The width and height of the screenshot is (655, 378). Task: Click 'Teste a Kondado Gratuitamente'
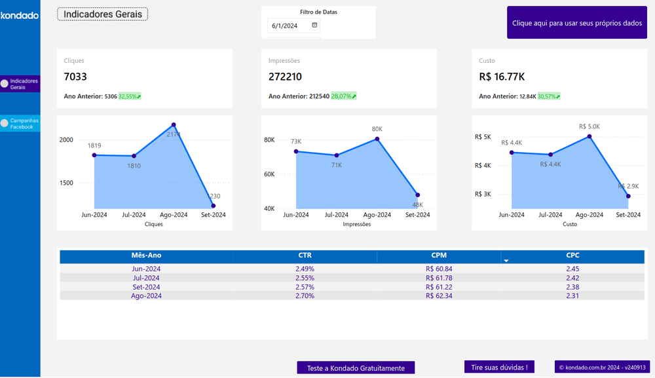click(356, 367)
